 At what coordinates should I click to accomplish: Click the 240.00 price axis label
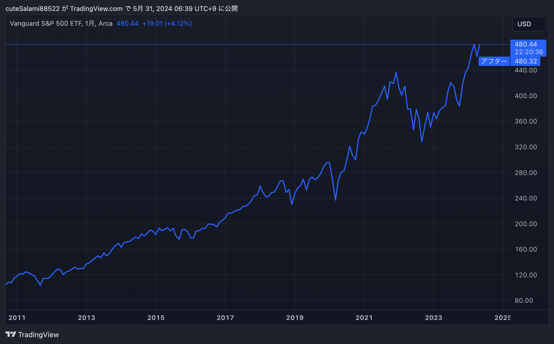click(x=526, y=198)
